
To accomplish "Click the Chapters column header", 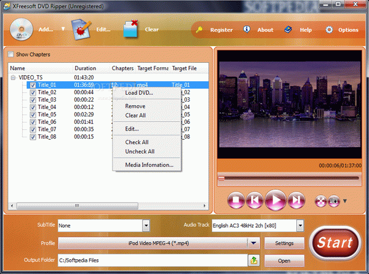I will pyautogui.click(x=122, y=68).
